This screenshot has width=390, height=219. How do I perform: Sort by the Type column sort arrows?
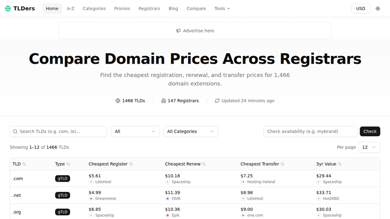tap(68, 164)
